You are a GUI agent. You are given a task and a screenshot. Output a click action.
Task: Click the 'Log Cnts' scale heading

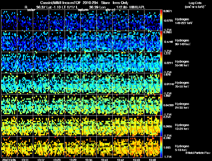195,3
